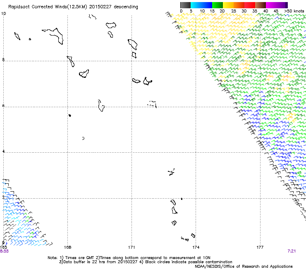
Task: Click the longitude label '177' on the bottom axis
Action: pyautogui.click(x=260, y=247)
